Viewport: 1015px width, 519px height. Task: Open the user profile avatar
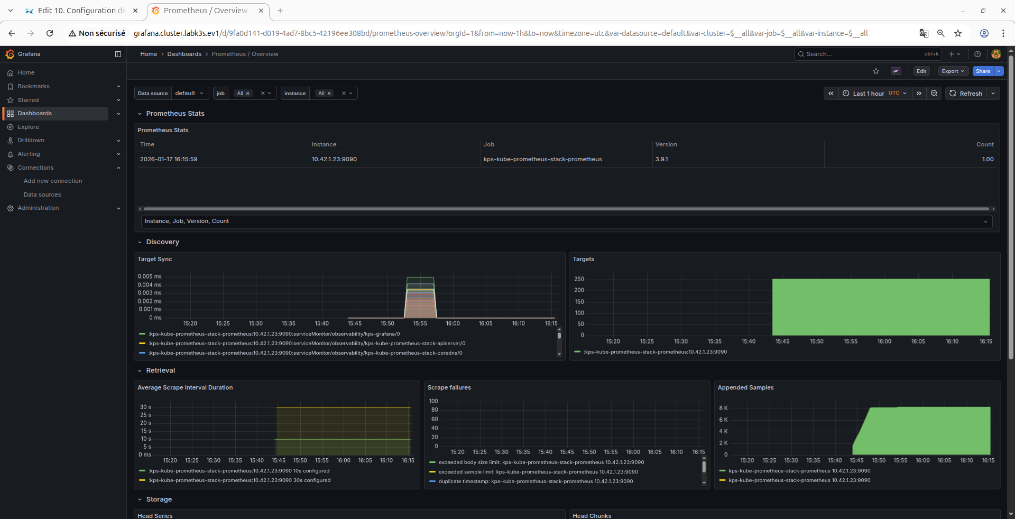(996, 54)
